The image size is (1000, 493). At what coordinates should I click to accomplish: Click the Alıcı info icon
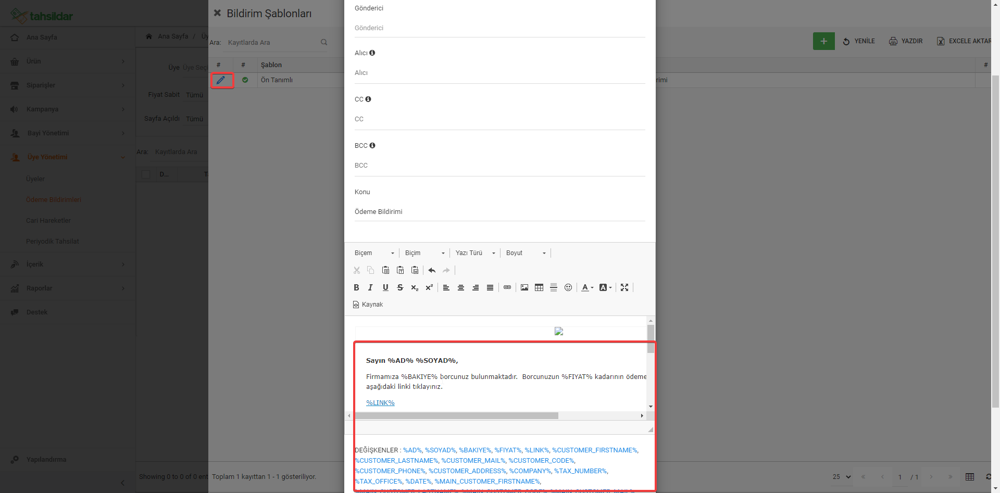[372, 53]
